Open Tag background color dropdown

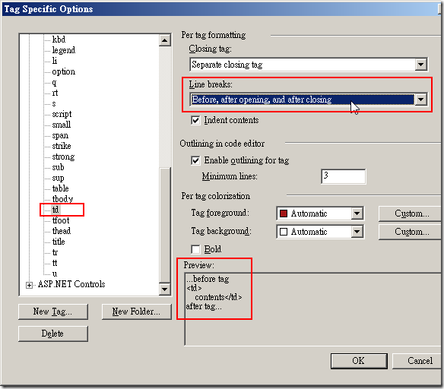357,232
